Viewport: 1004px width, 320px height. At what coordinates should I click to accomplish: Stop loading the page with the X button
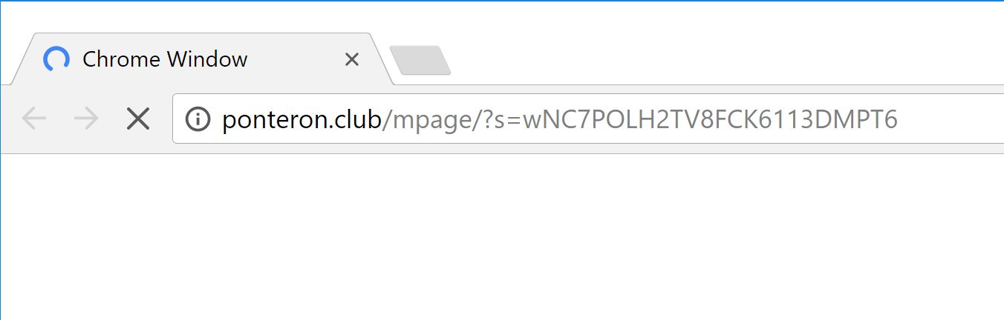click(138, 119)
